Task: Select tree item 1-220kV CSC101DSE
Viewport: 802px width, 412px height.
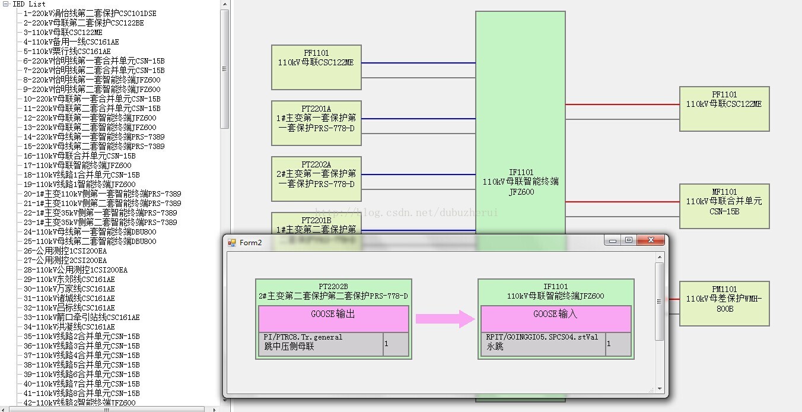Action: 90,13
